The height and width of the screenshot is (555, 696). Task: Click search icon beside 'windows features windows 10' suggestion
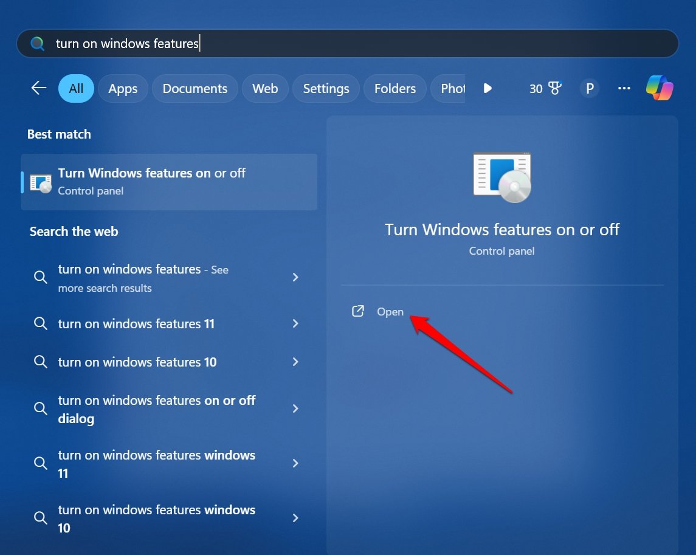(x=40, y=518)
